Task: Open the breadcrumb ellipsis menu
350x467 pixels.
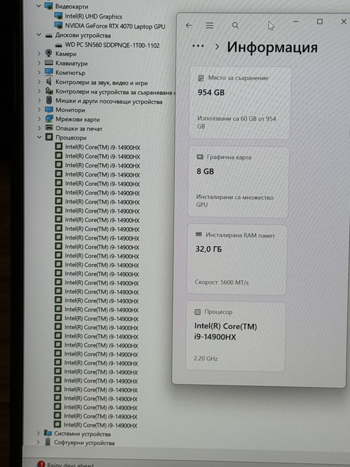Action: (198, 46)
